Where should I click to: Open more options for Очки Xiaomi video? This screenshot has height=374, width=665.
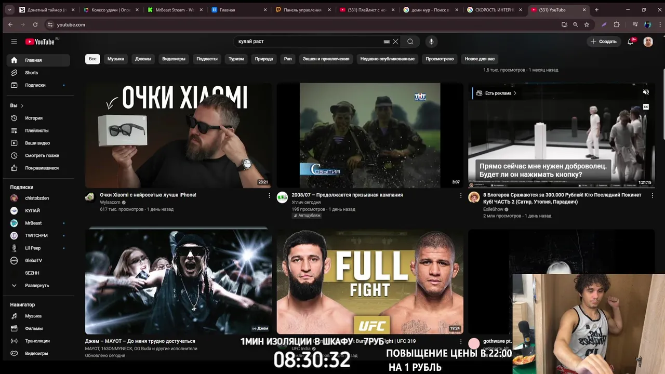269,195
